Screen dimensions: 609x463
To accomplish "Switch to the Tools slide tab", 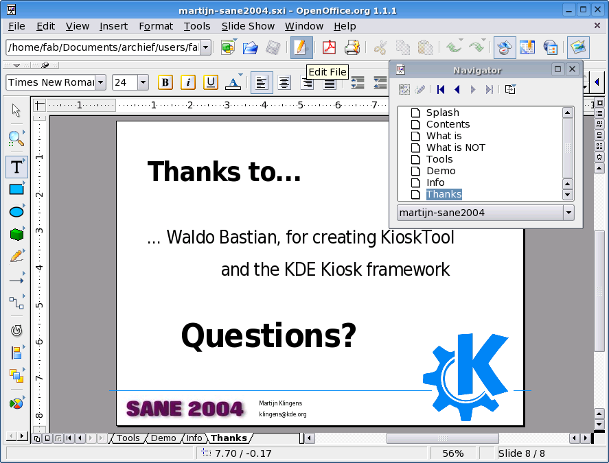I will click(128, 438).
